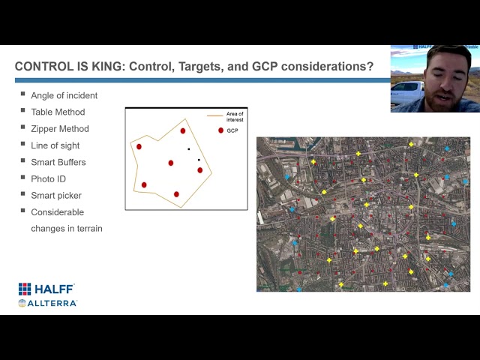This screenshot has width=480, height=360.
Task: Click the "GCP" legend label
Action: [232, 130]
